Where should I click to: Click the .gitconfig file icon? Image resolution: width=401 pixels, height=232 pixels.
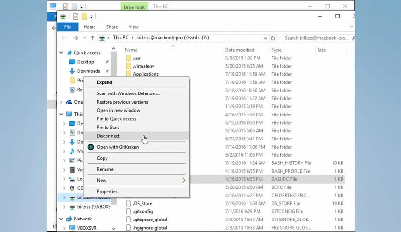click(129, 211)
